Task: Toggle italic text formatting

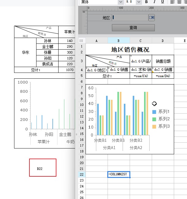Action: 155,2
